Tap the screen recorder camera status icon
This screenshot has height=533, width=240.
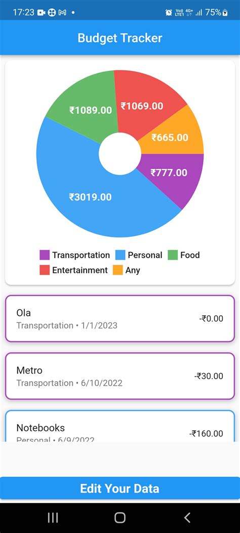click(41, 13)
